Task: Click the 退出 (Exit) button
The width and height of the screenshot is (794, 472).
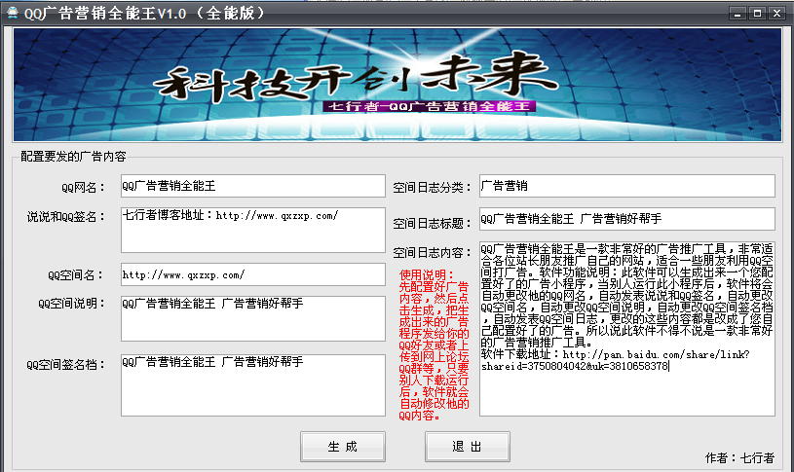Action: click(x=467, y=446)
